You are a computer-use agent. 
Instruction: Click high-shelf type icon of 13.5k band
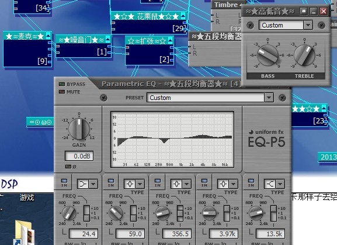pyautogui.click(x=270, y=184)
